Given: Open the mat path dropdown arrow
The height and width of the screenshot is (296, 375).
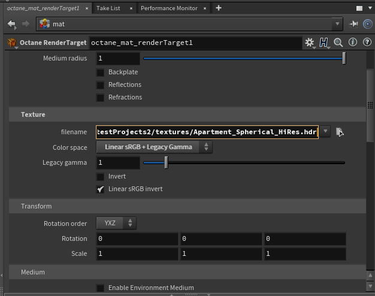Looking at the screenshot, I should coord(337,24).
